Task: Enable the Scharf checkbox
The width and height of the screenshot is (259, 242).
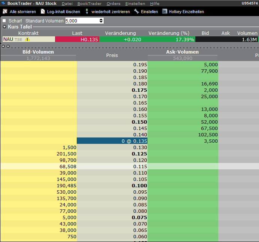Action: 4,21
